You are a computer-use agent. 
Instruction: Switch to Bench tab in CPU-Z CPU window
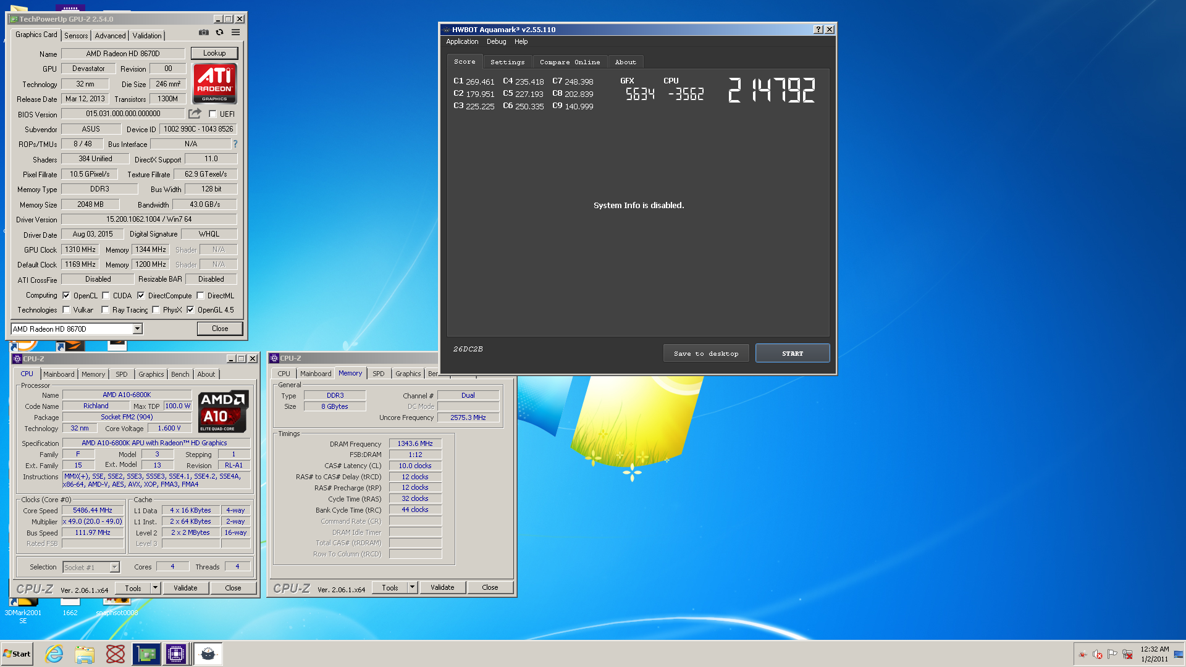click(180, 374)
